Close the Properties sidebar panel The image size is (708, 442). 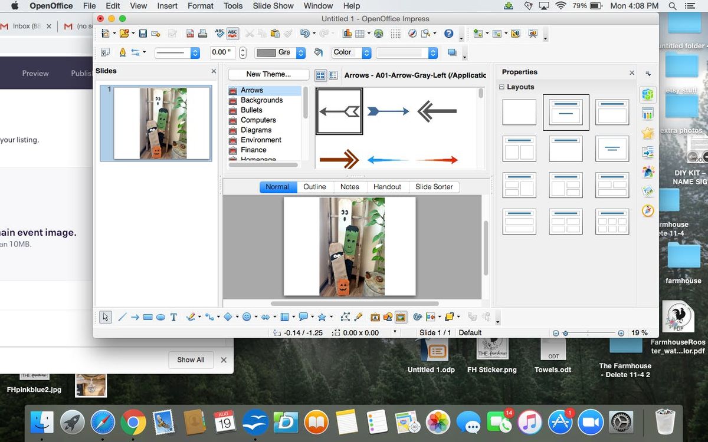[x=632, y=73]
